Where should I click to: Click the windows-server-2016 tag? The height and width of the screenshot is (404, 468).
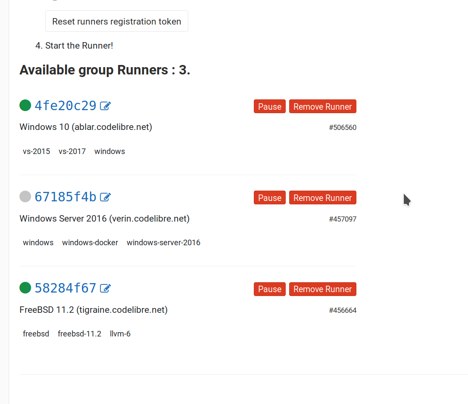(x=164, y=243)
